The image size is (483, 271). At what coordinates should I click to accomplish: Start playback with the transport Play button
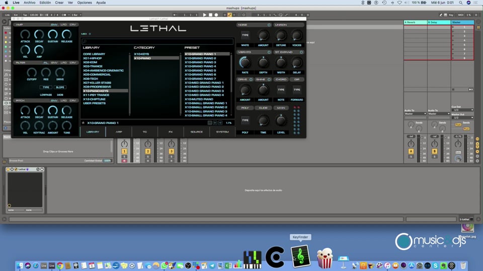(x=205, y=15)
